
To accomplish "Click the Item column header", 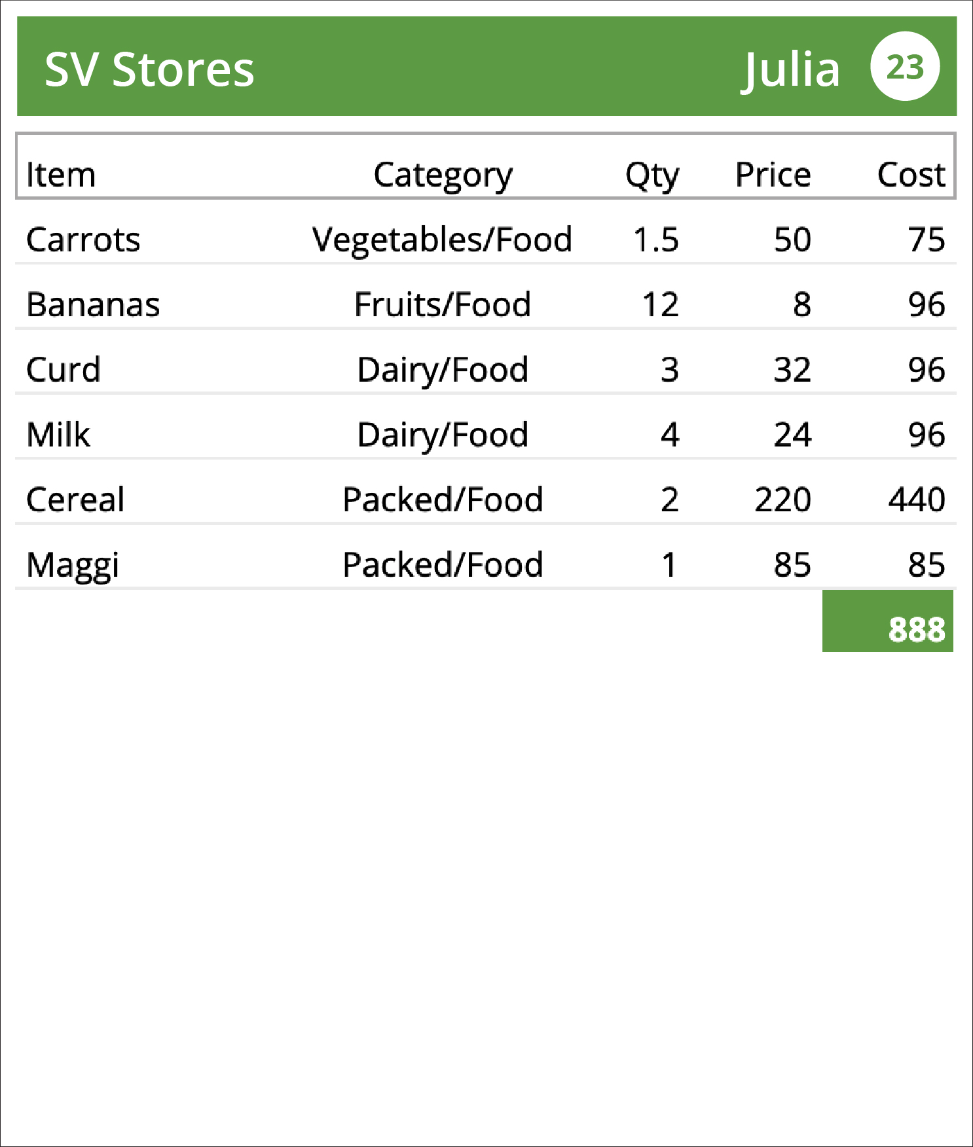I will click(61, 175).
